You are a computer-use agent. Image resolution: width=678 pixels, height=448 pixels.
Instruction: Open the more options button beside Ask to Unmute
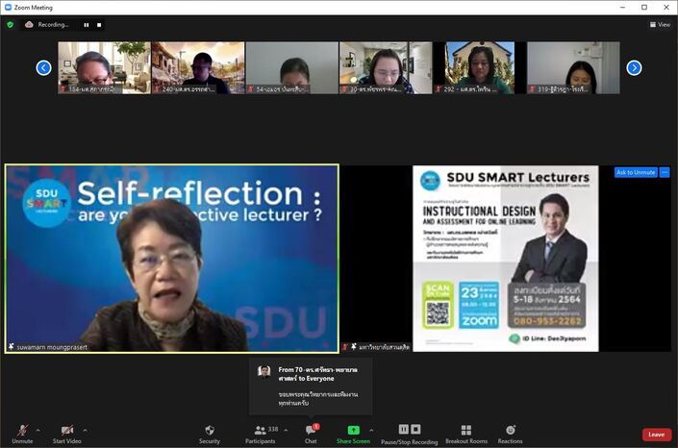665,172
